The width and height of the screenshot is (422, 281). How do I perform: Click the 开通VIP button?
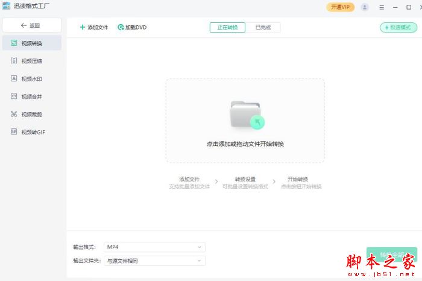pos(340,7)
